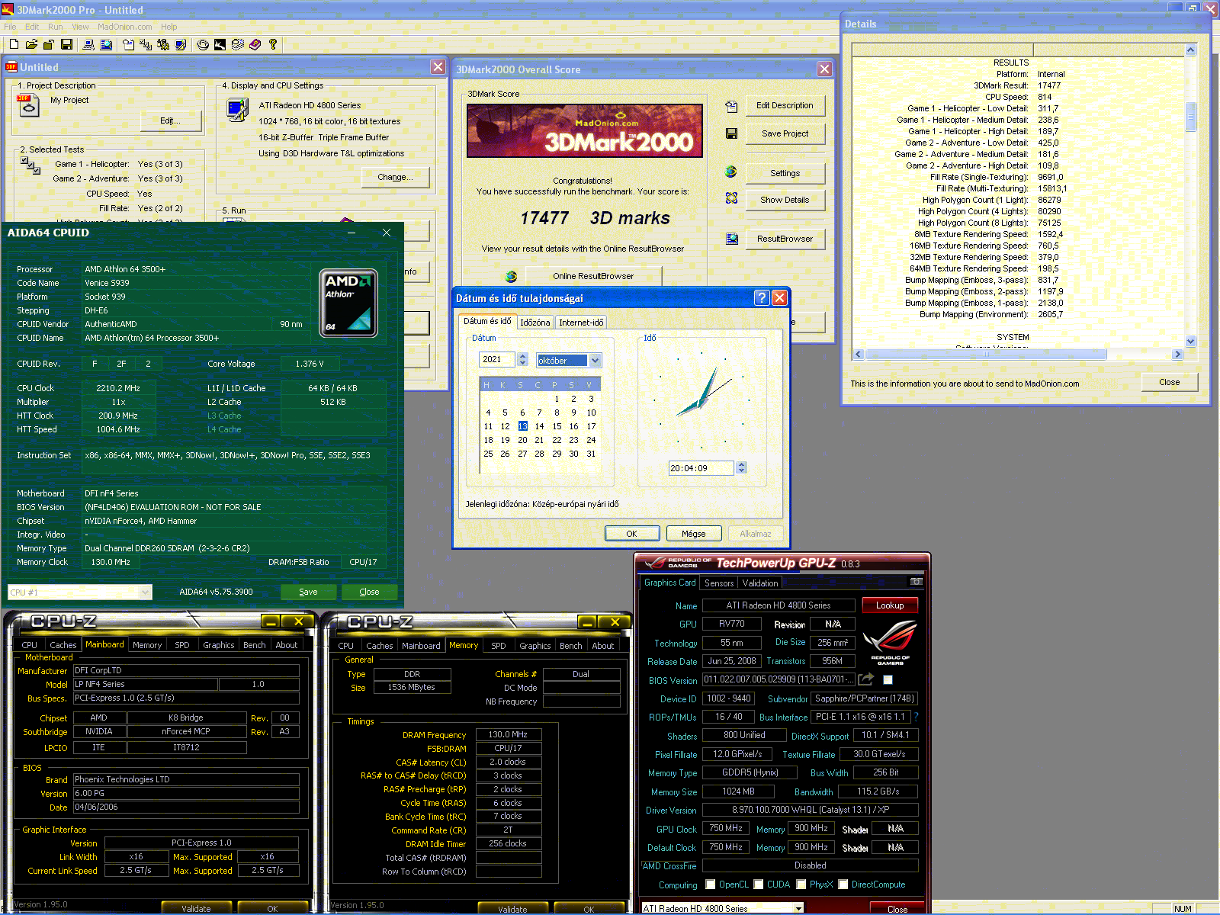Click the document icon beside Edit Description
Viewport: 1220px width, 915px height.
click(731, 106)
